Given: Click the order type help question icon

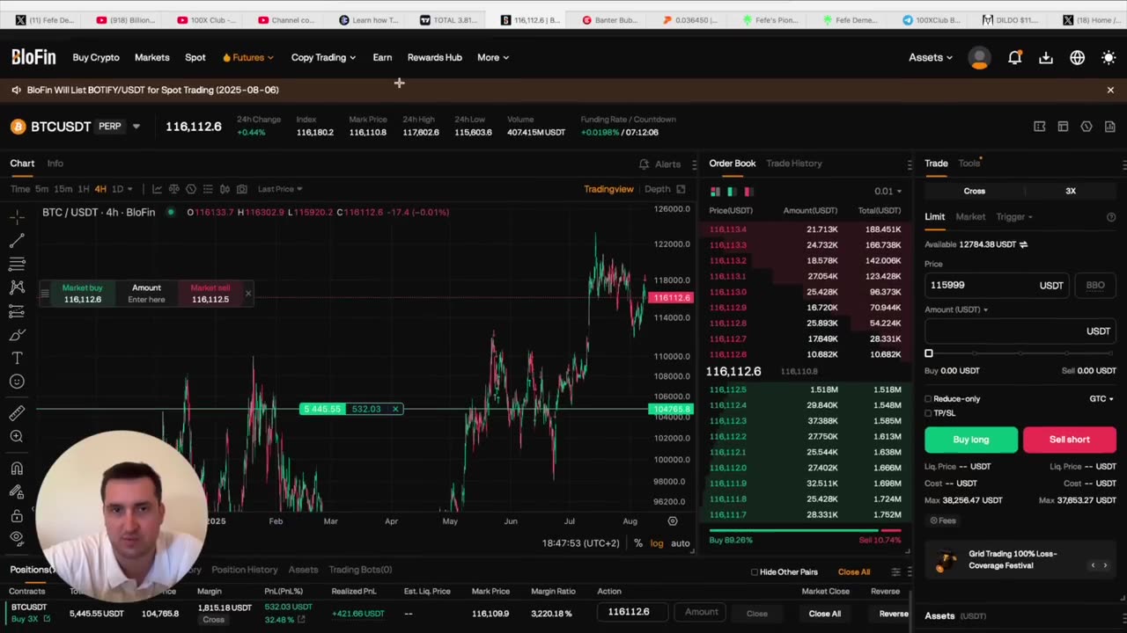Looking at the screenshot, I should [x=1110, y=217].
